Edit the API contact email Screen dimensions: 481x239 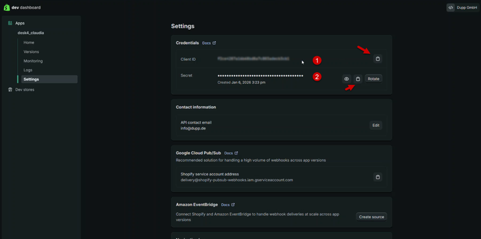376,125
